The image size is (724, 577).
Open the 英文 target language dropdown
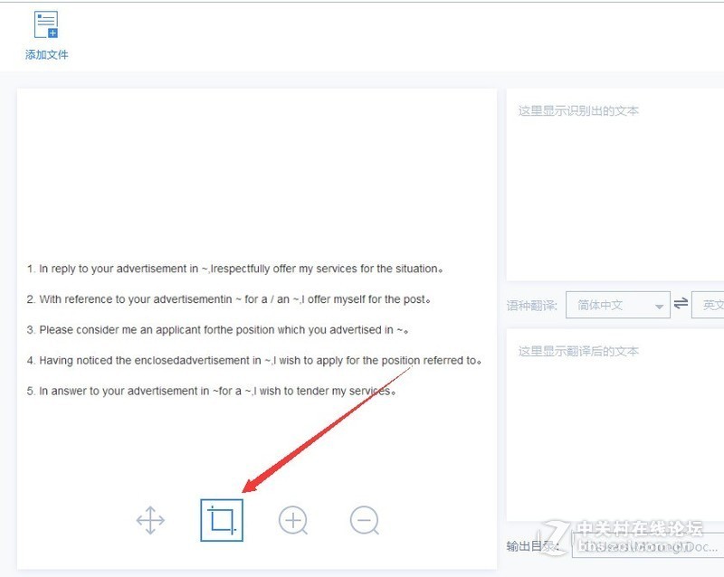712,305
